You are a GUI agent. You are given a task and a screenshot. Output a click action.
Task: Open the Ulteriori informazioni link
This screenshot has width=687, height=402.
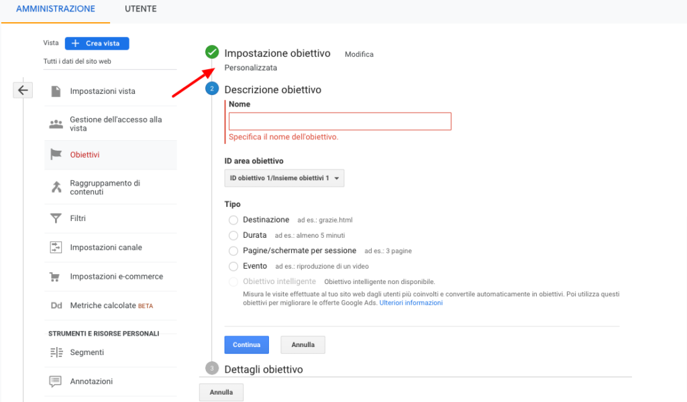click(411, 303)
